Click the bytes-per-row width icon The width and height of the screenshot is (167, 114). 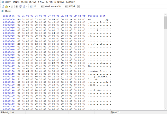[x=31, y=6]
